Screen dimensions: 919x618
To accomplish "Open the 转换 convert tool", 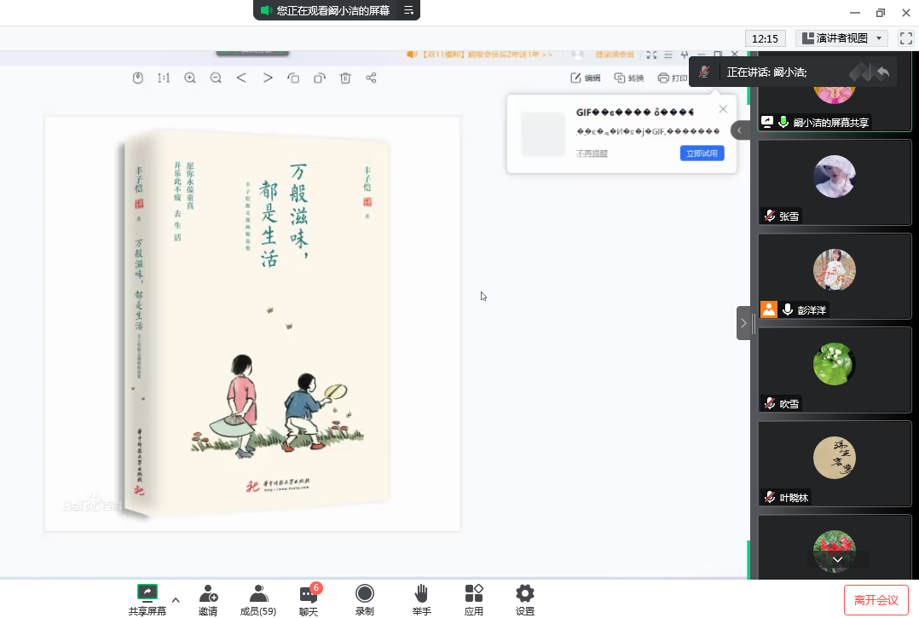I will (x=629, y=78).
